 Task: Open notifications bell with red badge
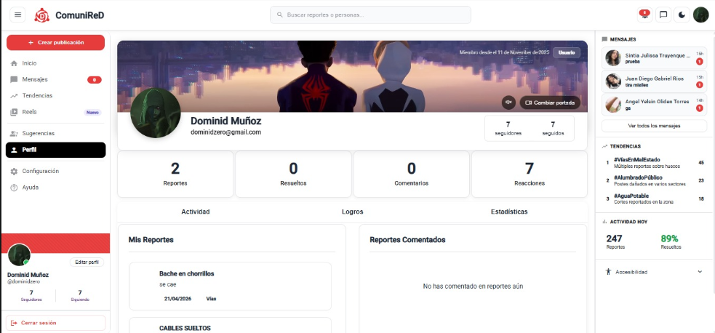point(644,15)
